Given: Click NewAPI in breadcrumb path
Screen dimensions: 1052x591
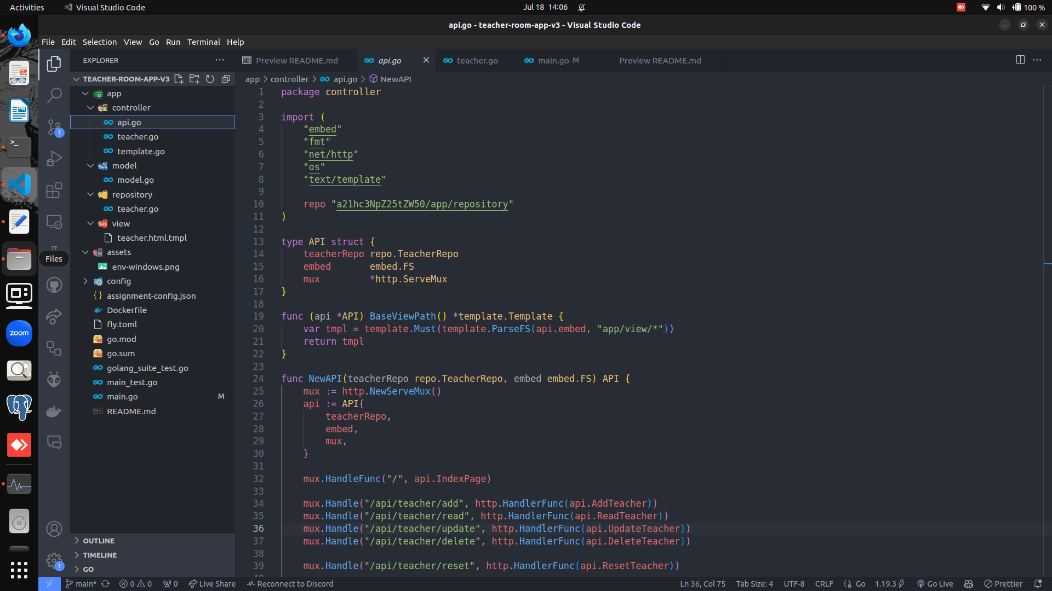Looking at the screenshot, I should (396, 79).
